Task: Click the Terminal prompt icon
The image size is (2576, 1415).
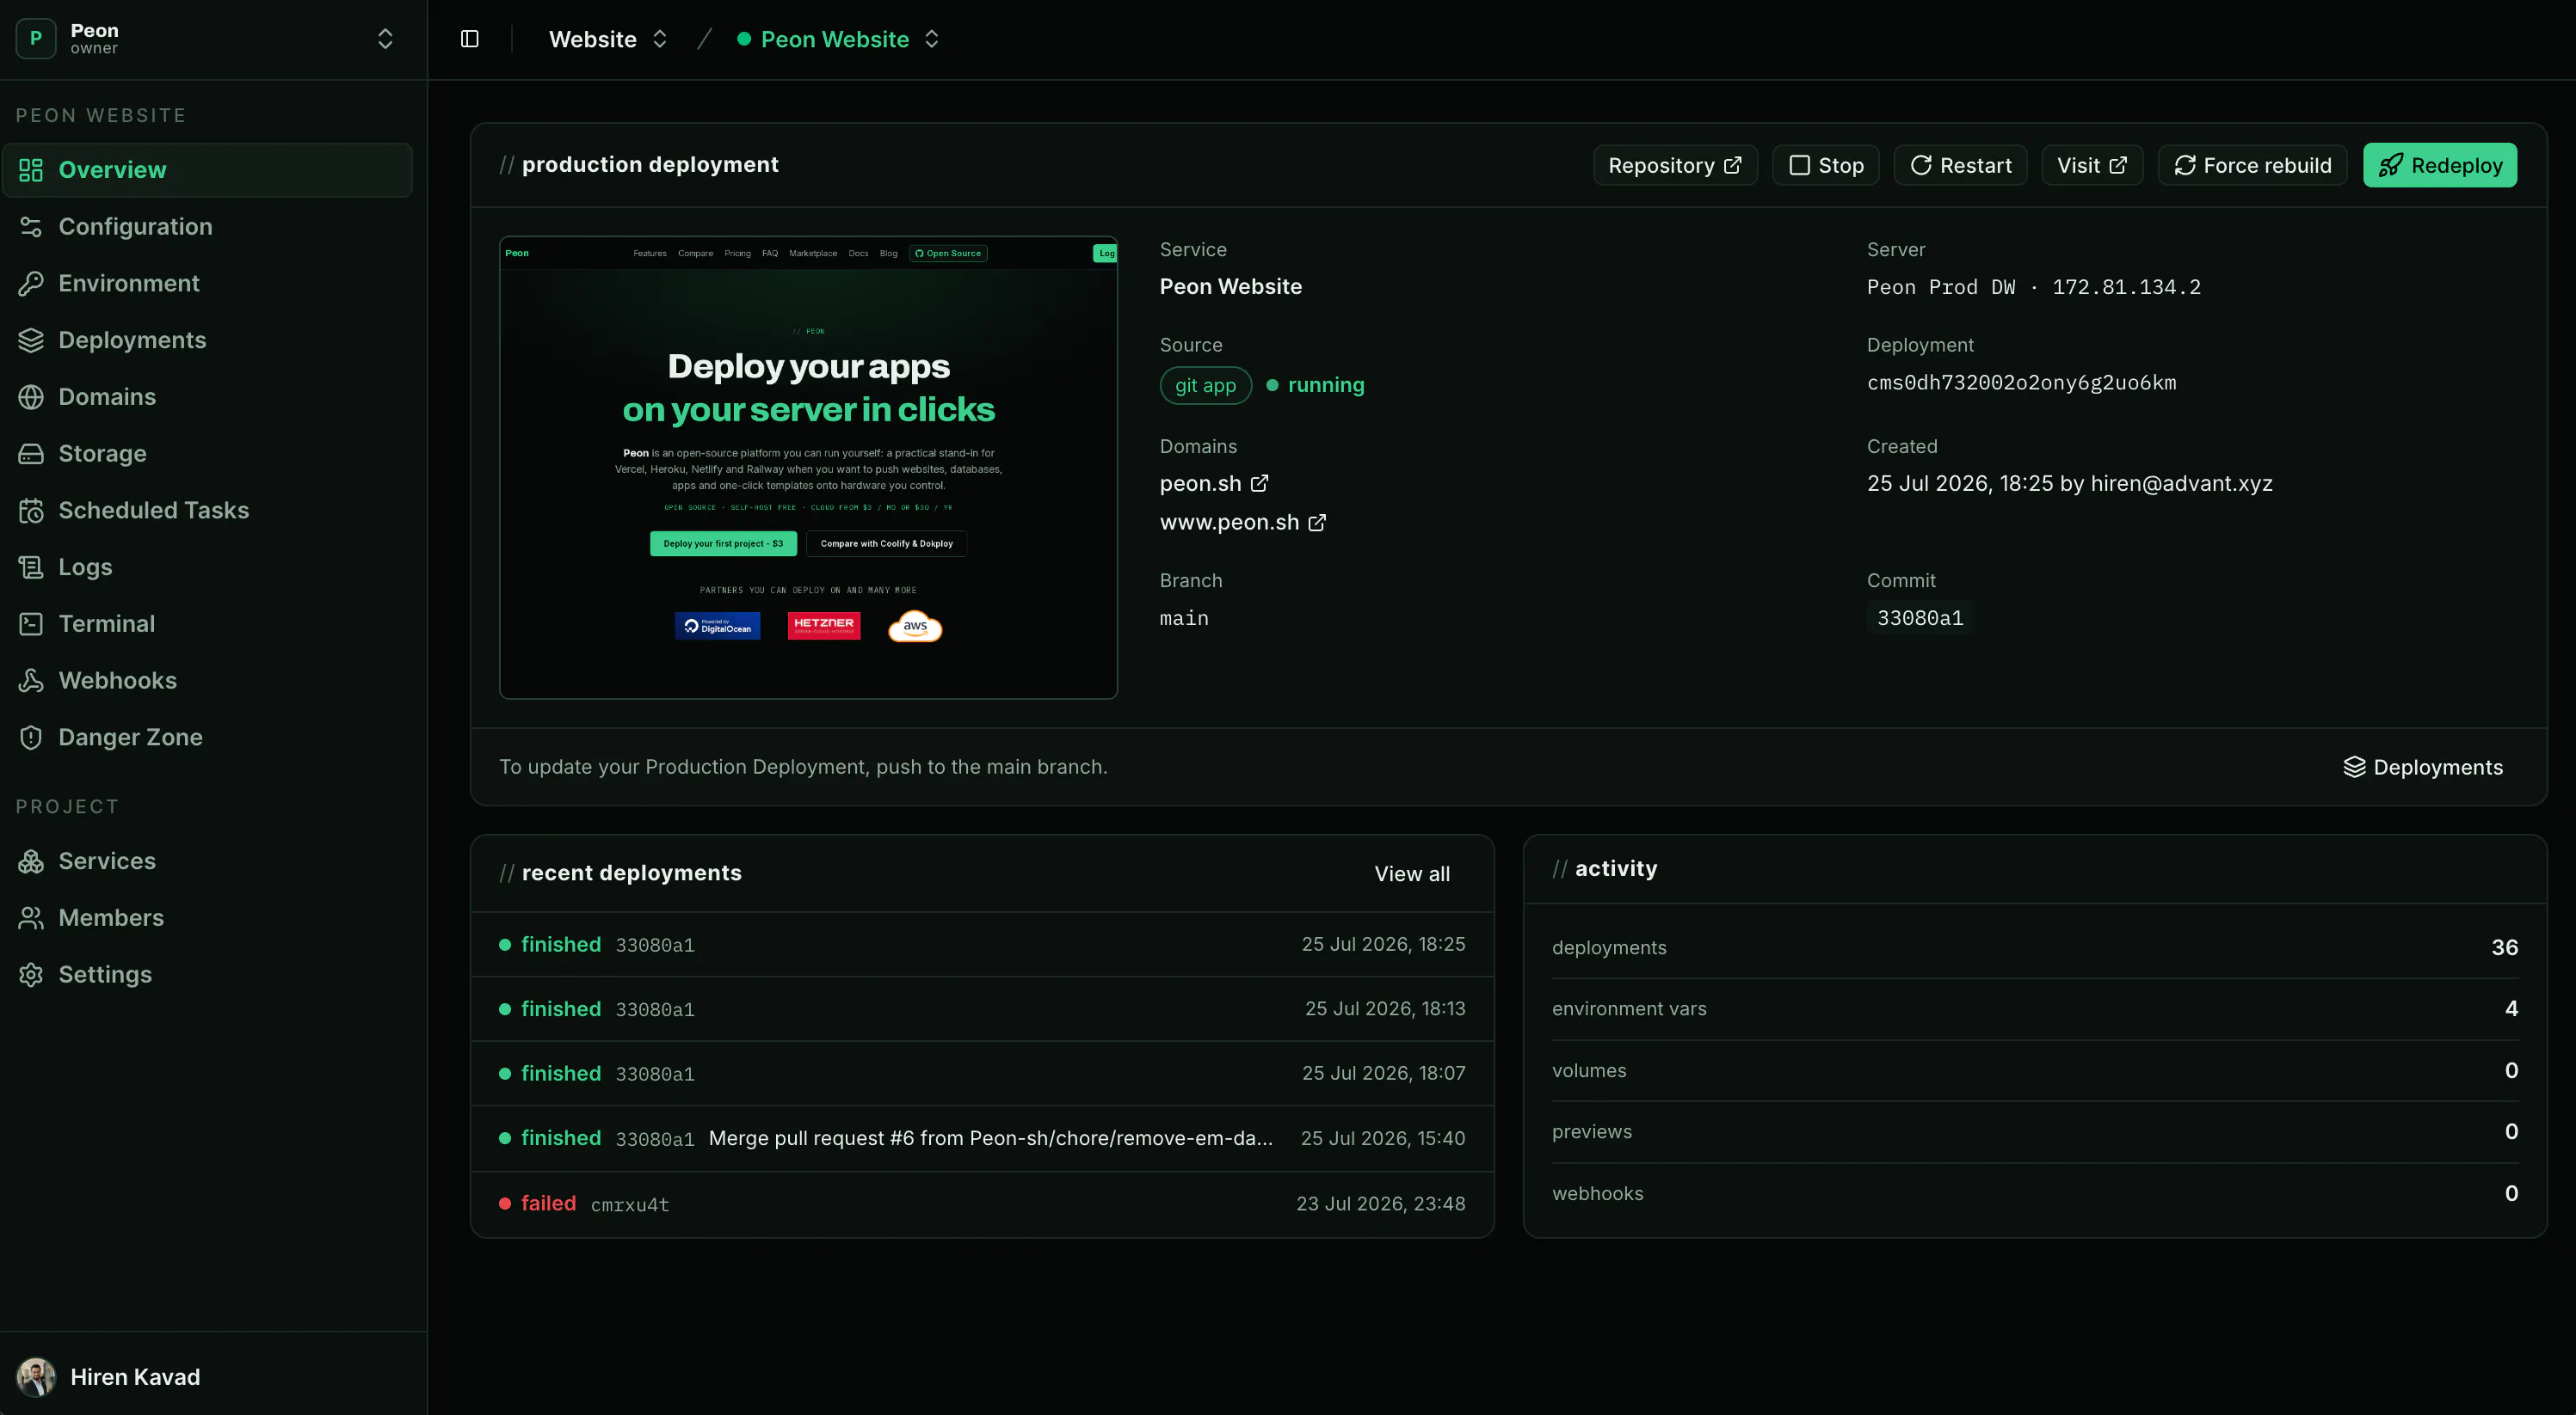Action: tap(31, 623)
